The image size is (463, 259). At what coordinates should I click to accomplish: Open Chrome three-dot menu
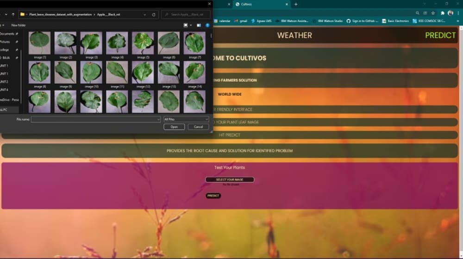point(458,13)
